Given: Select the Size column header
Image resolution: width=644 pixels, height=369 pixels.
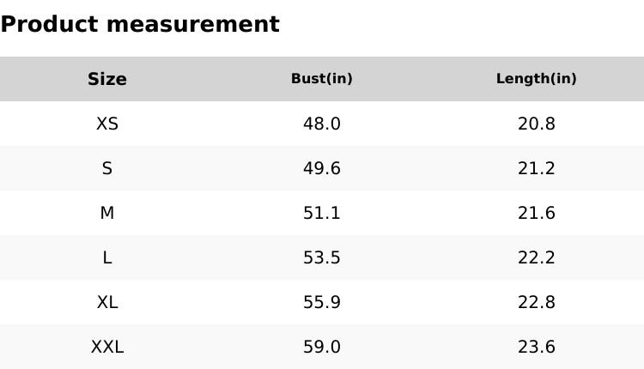Looking at the screenshot, I should tap(107, 79).
